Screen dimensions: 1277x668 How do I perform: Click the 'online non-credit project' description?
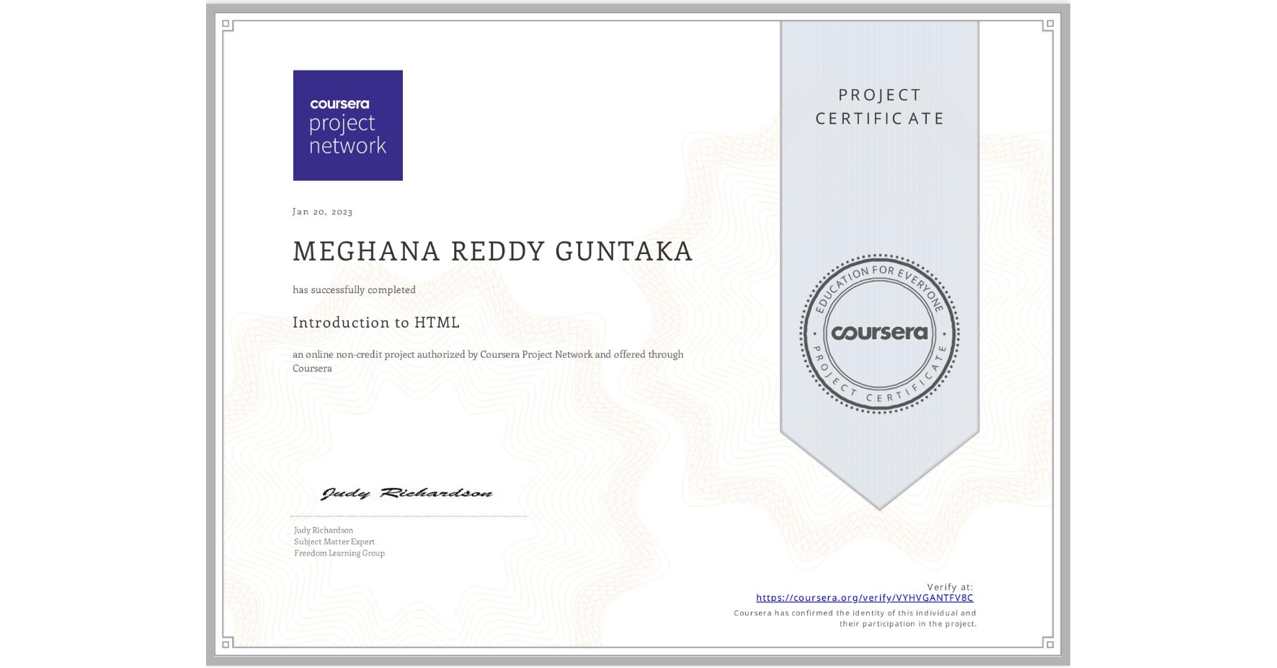(488, 361)
